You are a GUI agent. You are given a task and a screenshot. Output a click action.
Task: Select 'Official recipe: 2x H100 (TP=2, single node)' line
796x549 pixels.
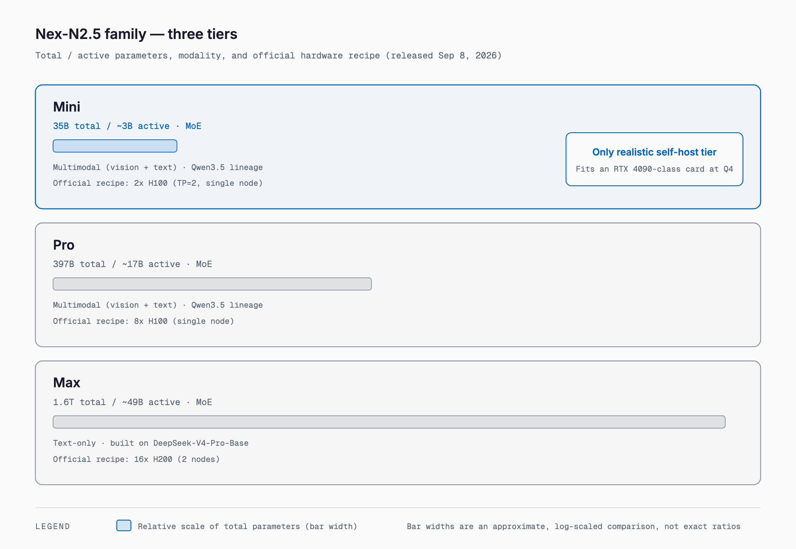tap(158, 183)
